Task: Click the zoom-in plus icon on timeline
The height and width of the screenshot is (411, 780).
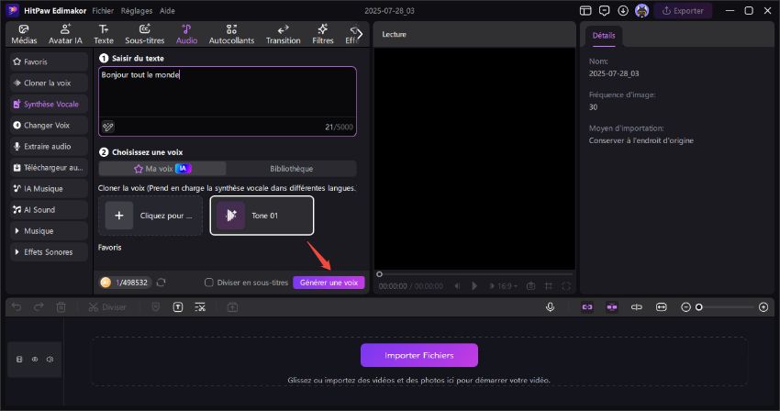Action: click(763, 307)
